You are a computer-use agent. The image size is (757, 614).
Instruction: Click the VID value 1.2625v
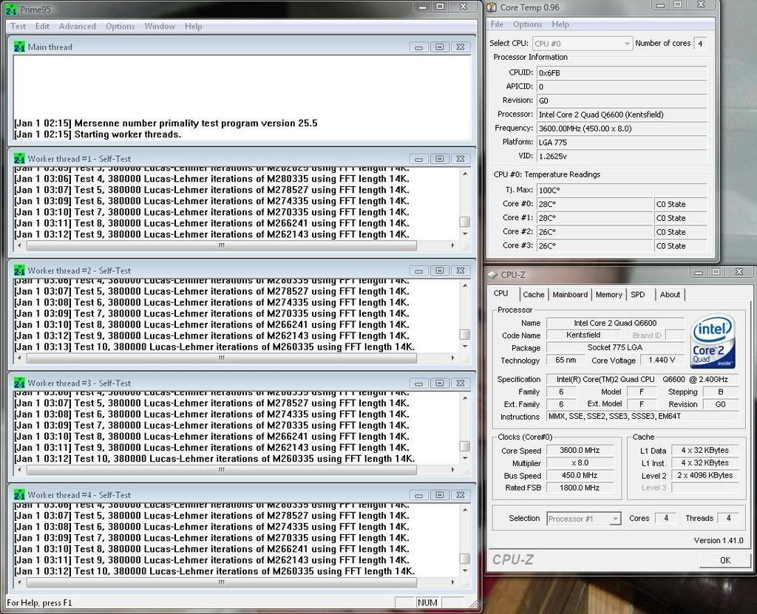pyautogui.click(x=622, y=157)
